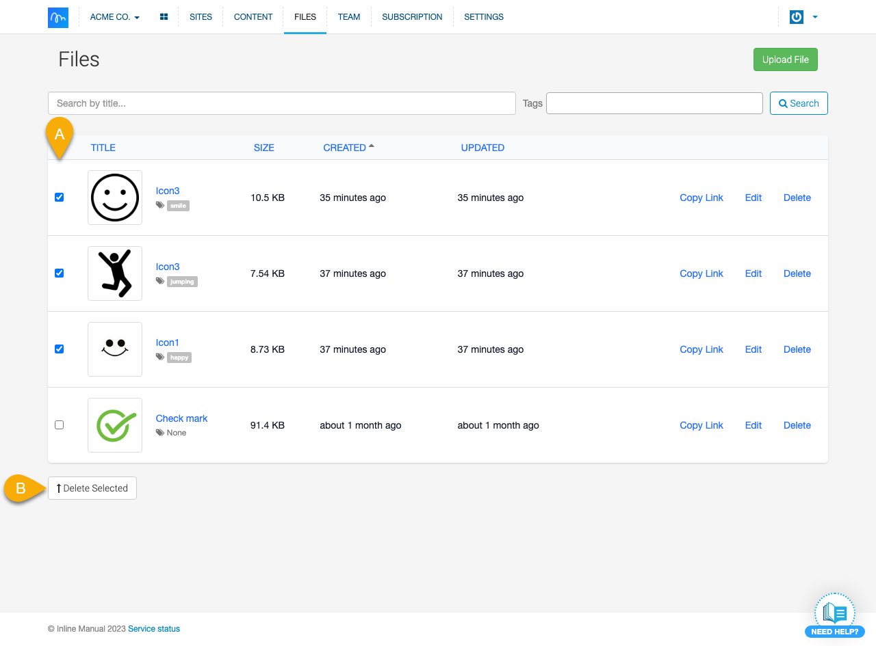Uncheck the smile-tagged Icon3 checkbox
This screenshot has height=646, width=876.
click(59, 198)
